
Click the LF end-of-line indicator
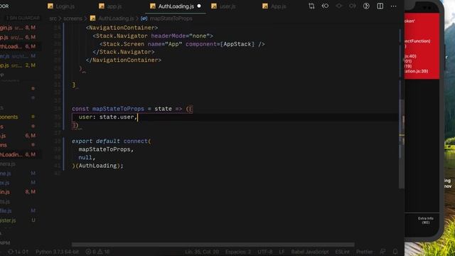[282, 252]
